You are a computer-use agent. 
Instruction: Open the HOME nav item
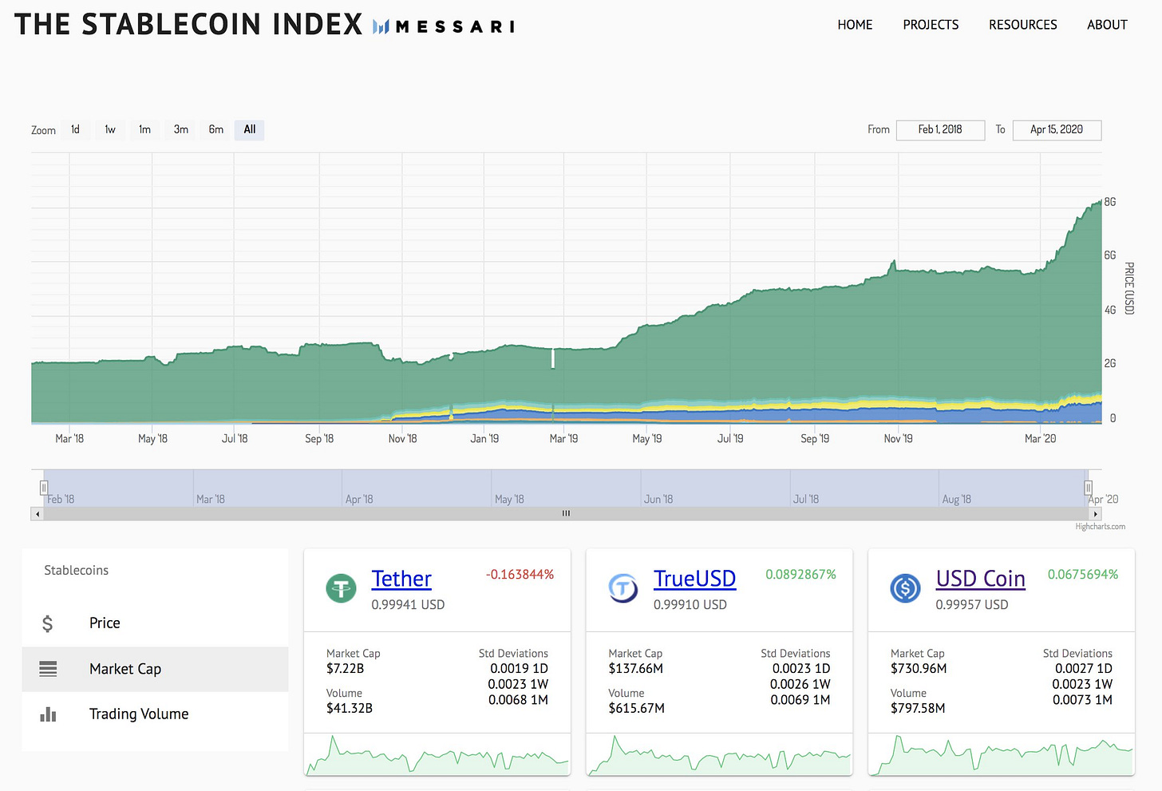855,25
